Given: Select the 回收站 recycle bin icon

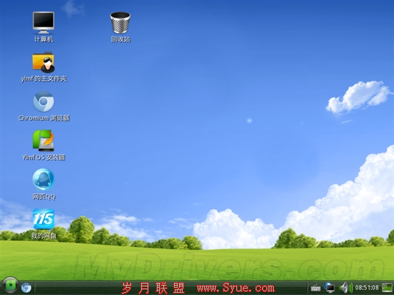Looking at the screenshot, I should 120,23.
